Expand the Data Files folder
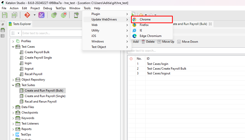245x140 pixels. click(x=13, y=107)
